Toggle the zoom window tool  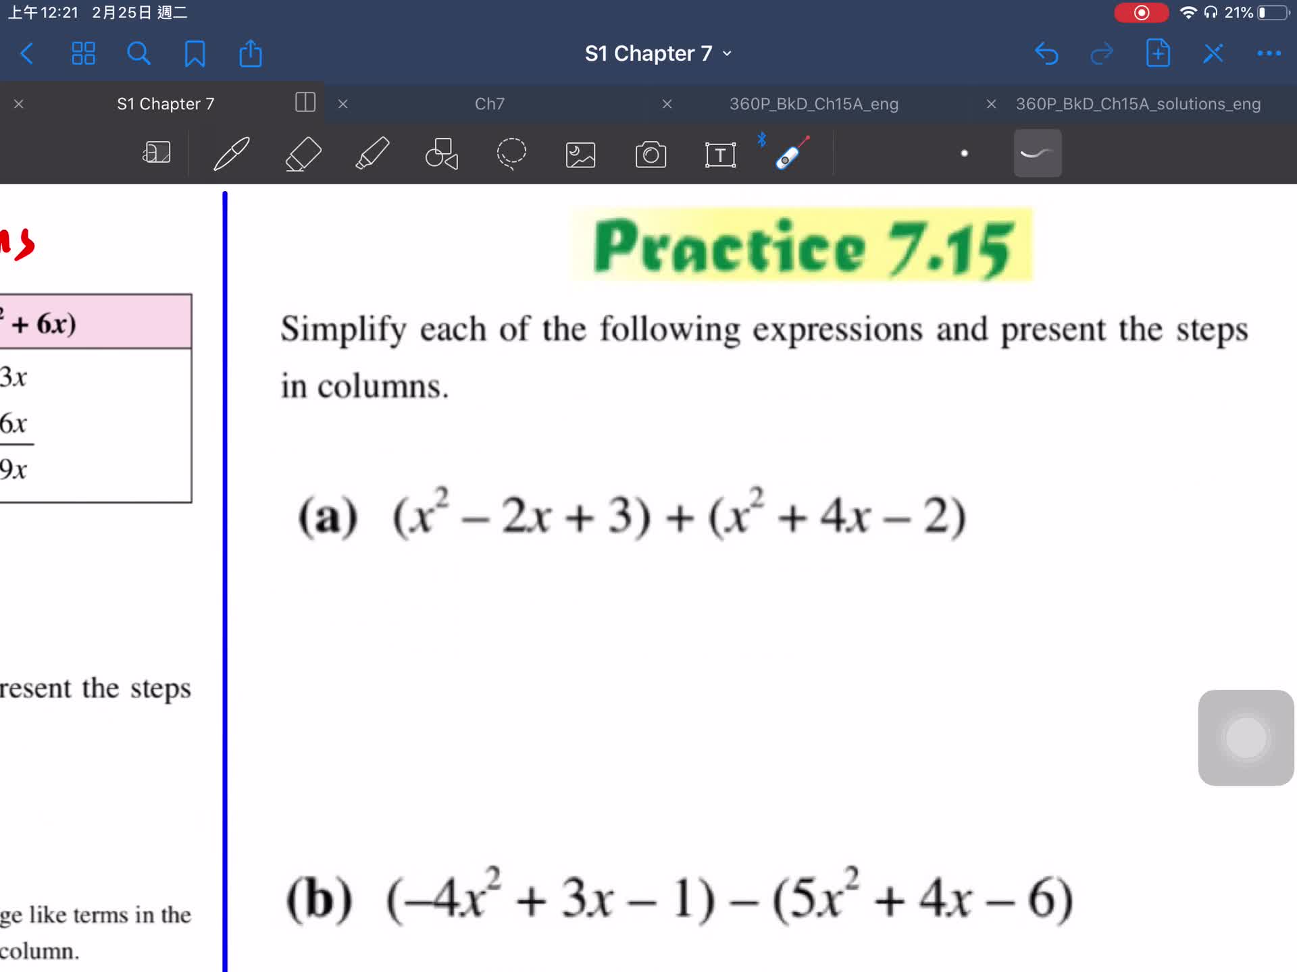(156, 153)
